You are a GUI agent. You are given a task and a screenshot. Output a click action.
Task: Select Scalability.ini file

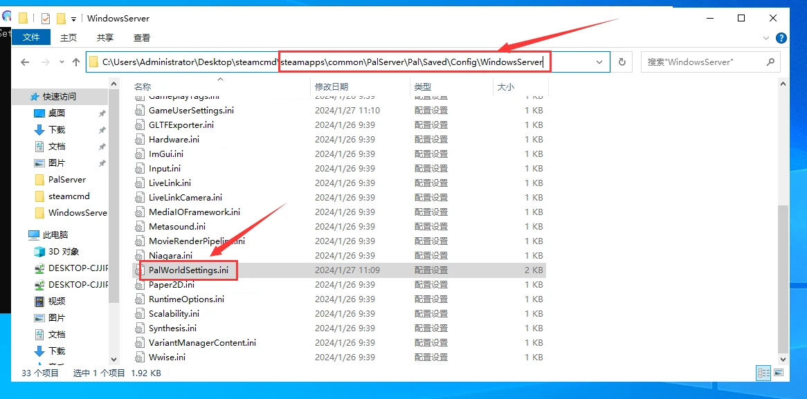pyautogui.click(x=174, y=313)
